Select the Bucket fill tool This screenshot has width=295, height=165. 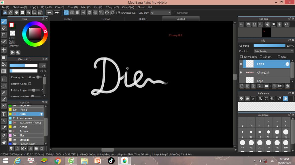click(4, 64)
